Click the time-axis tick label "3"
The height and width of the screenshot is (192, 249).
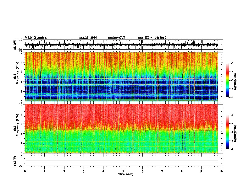tap(84, 171)
